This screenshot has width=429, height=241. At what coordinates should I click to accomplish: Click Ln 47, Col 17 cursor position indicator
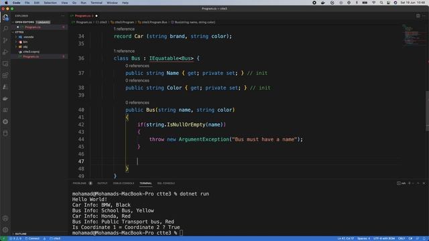345,238
